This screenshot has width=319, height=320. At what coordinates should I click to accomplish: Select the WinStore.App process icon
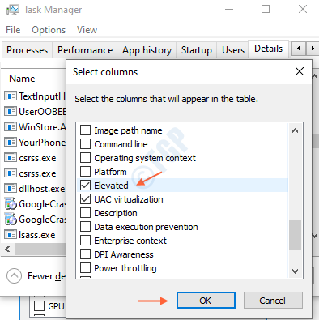pyautogui.click(x=11, y=126)
